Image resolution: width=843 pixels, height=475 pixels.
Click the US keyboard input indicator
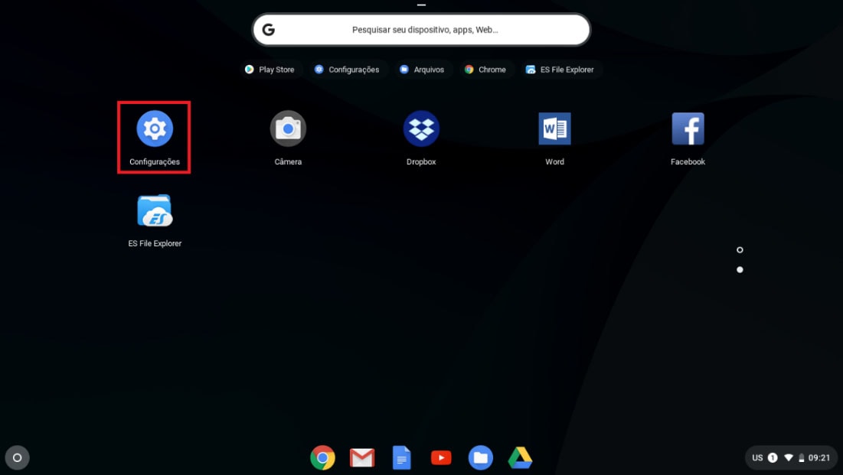757,458
